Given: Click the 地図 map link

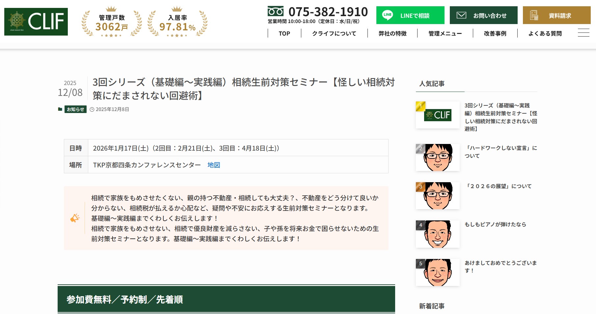Looking at the screenshot, I should click(214, 165).
